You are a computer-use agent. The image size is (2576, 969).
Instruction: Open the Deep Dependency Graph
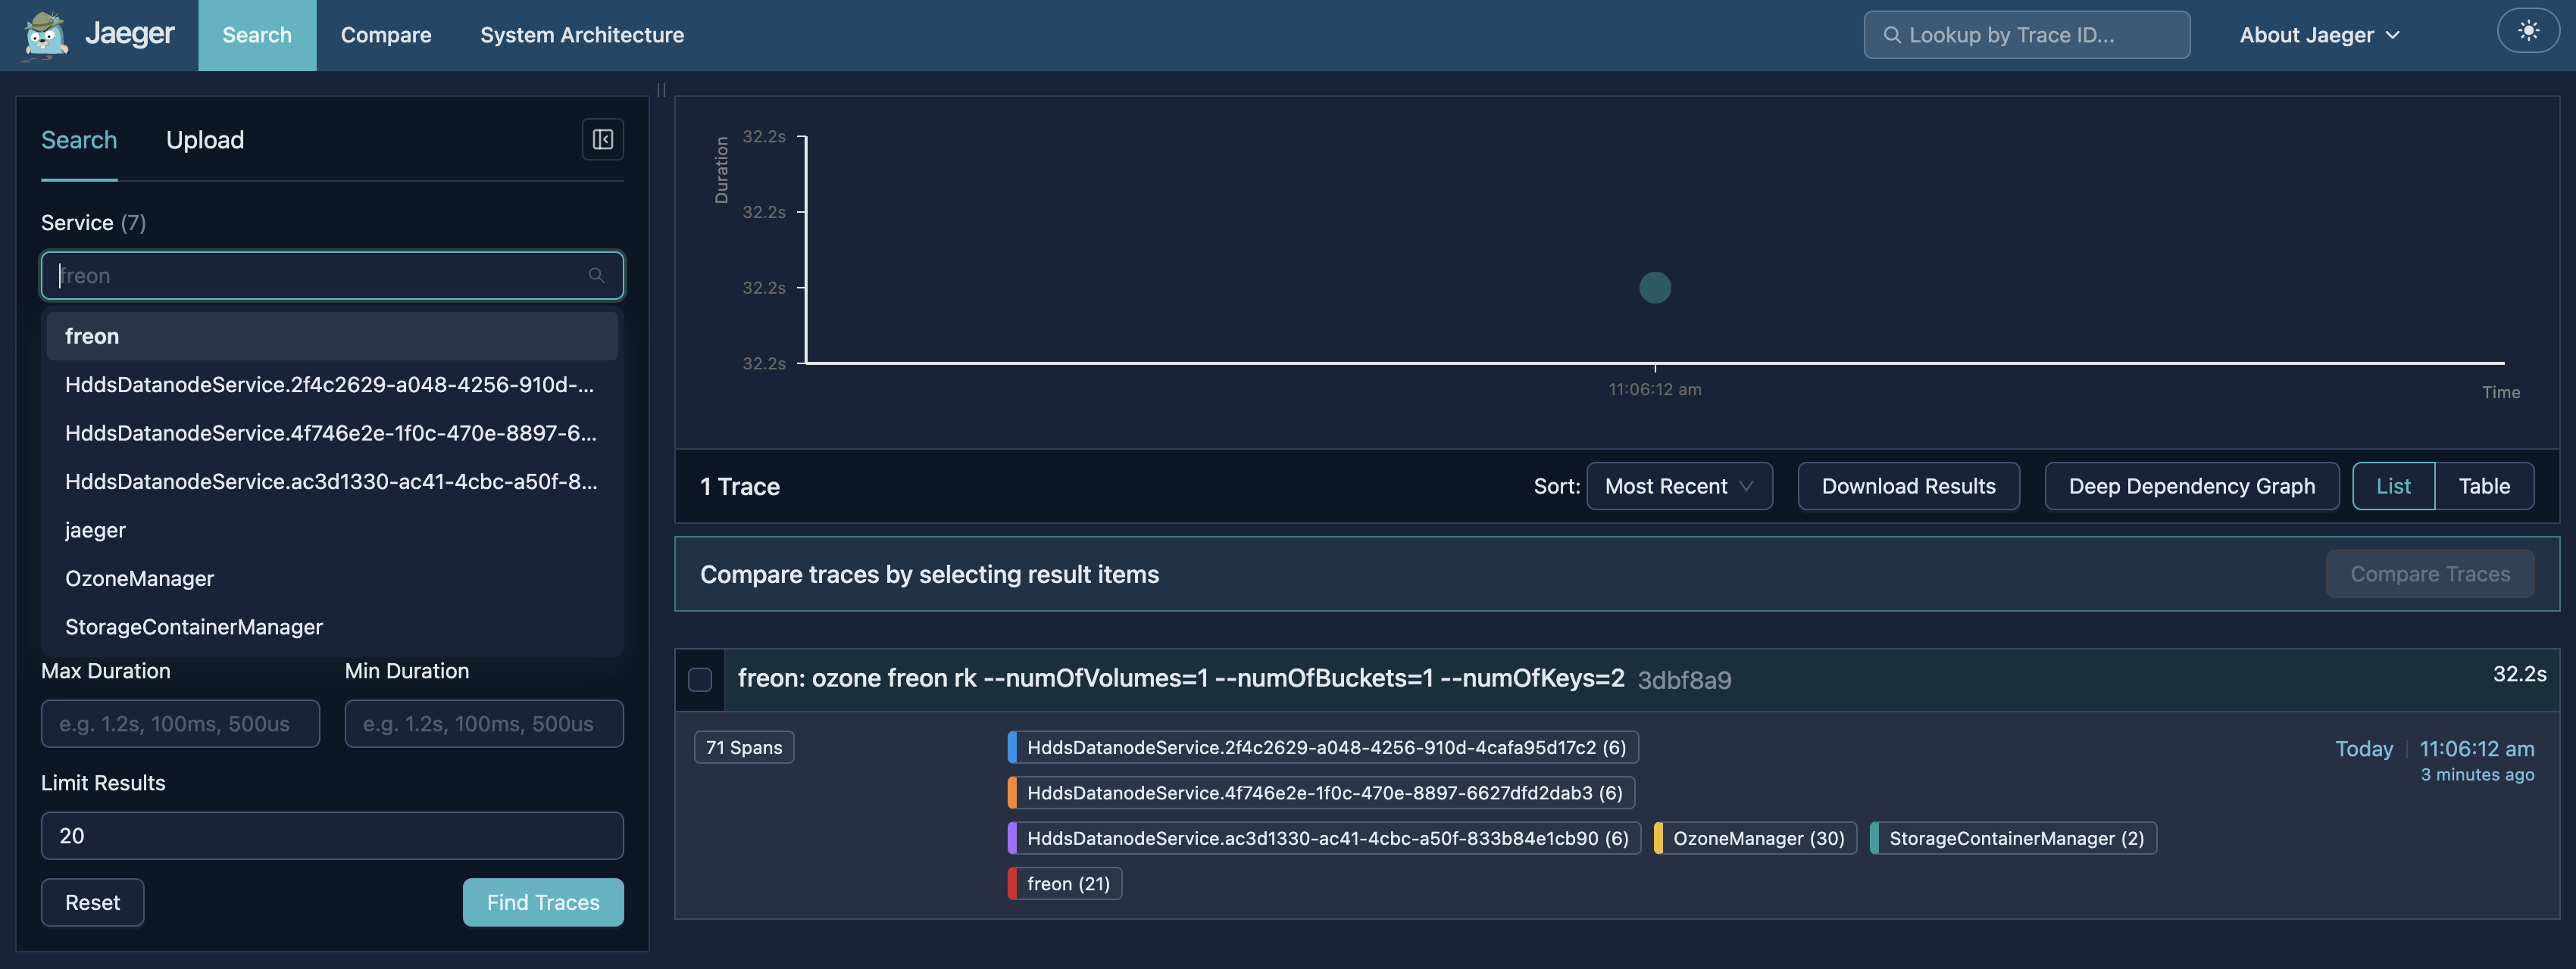2191,487
